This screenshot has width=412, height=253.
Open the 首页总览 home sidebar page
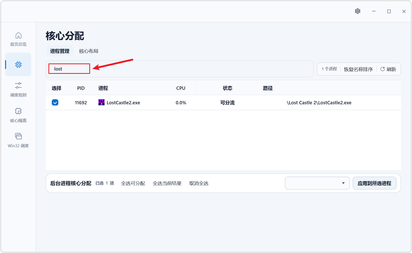[18, 39]
